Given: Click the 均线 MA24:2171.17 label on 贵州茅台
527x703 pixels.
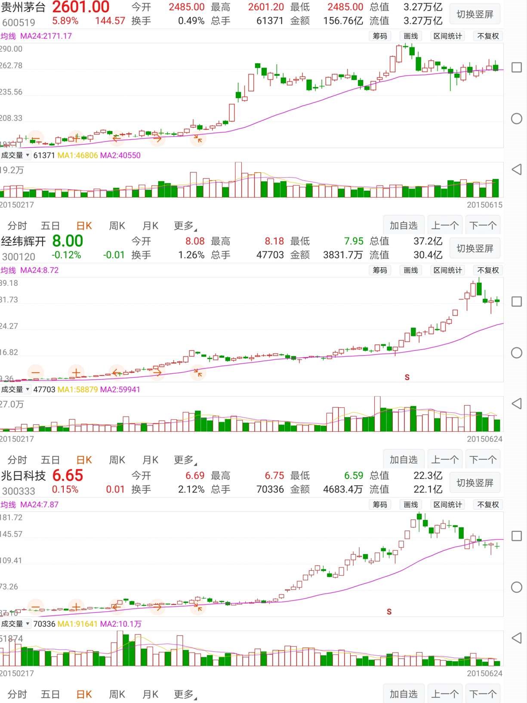Looking at the screenshot, I should 36,36.
